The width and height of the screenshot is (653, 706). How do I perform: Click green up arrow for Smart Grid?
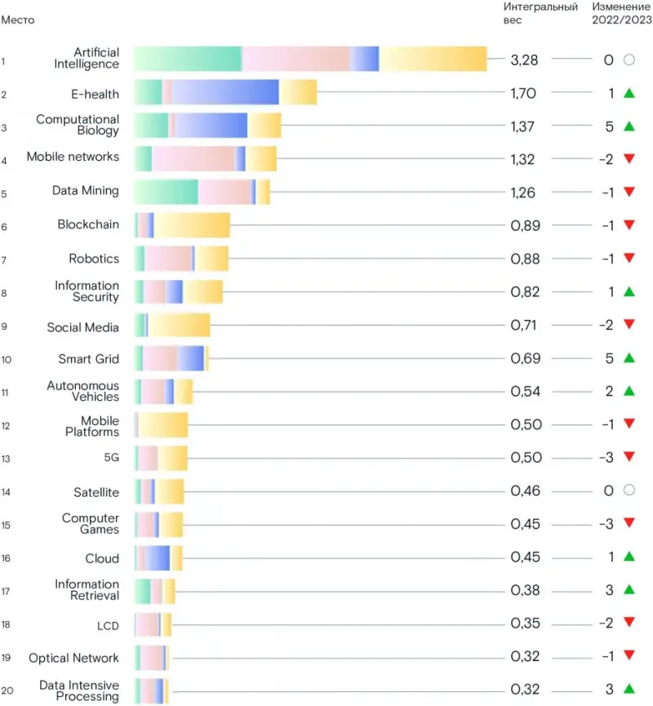pos(629,358)
